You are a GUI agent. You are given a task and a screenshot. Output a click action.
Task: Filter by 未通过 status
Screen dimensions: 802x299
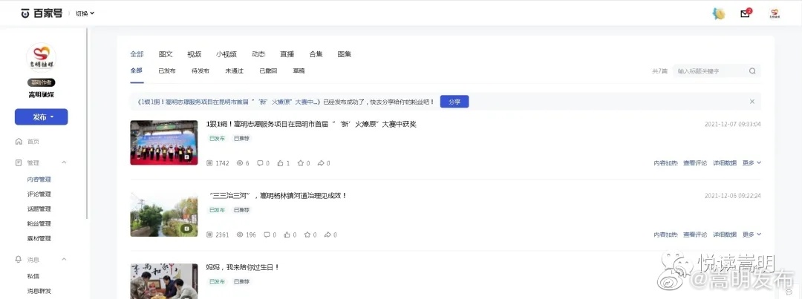click(234, 71)
